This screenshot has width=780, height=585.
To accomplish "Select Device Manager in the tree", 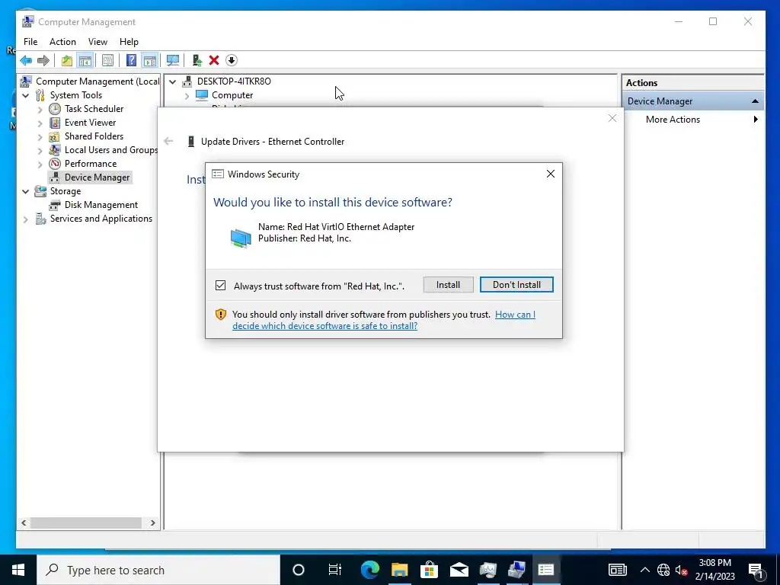I will click(x=97, y=177).
